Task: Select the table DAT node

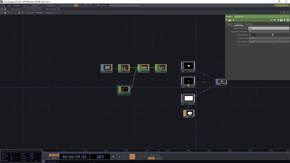Action: coord(106,68)
